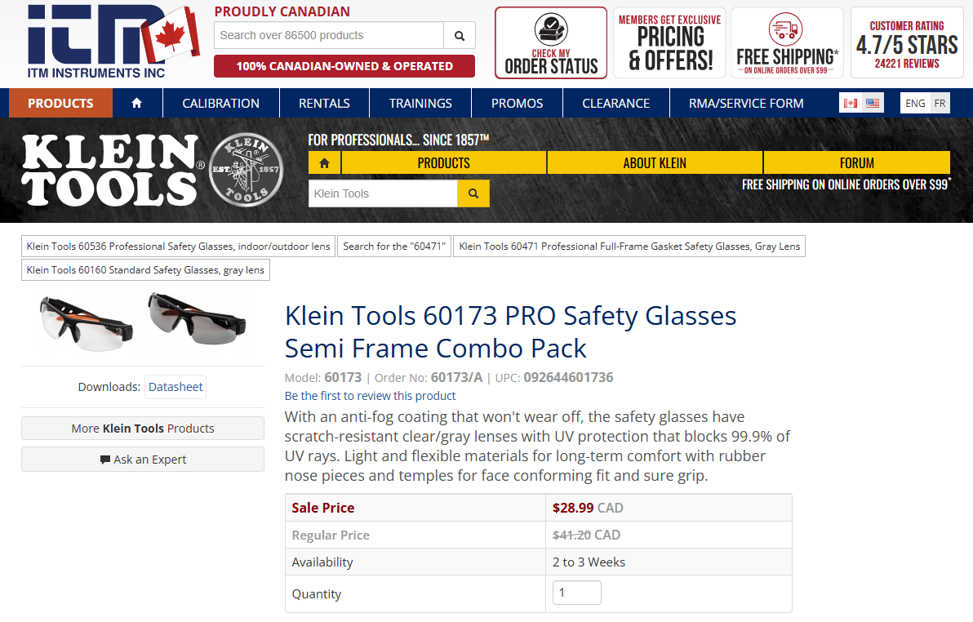973x622 pixels.
Task: Click the Quantity input field
Action: tap(576, 593)
